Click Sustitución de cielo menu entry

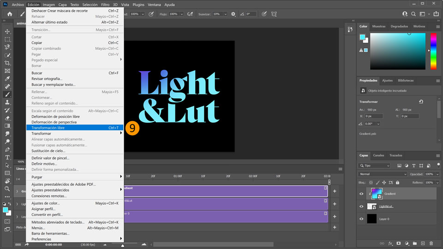point(48,151)
